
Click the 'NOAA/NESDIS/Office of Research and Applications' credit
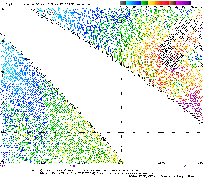pyautogui.click(x=162, y=176)
